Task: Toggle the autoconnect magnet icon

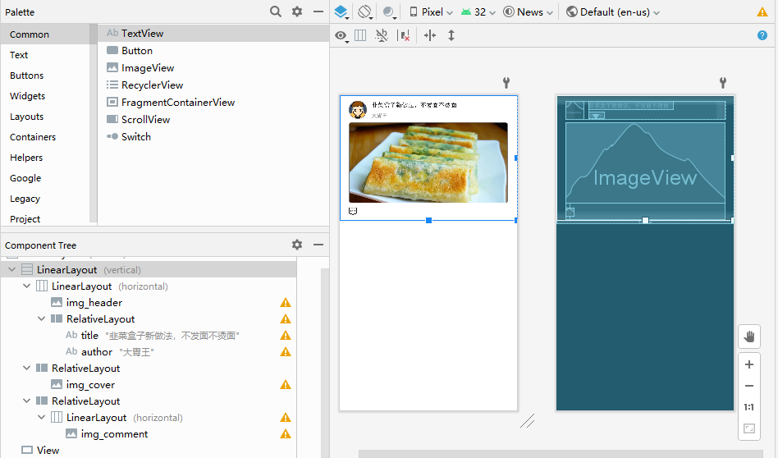Action: (x=382, y=35)
